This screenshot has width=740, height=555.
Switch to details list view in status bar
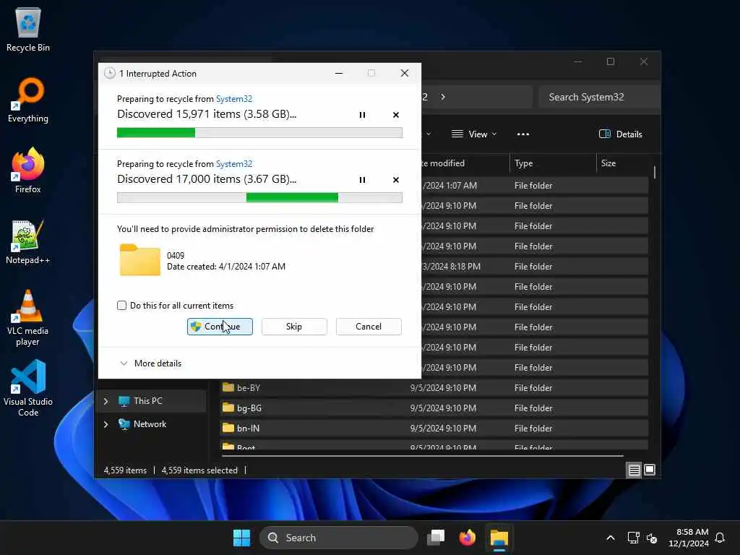pyautogui.click(x=634, y=470)
